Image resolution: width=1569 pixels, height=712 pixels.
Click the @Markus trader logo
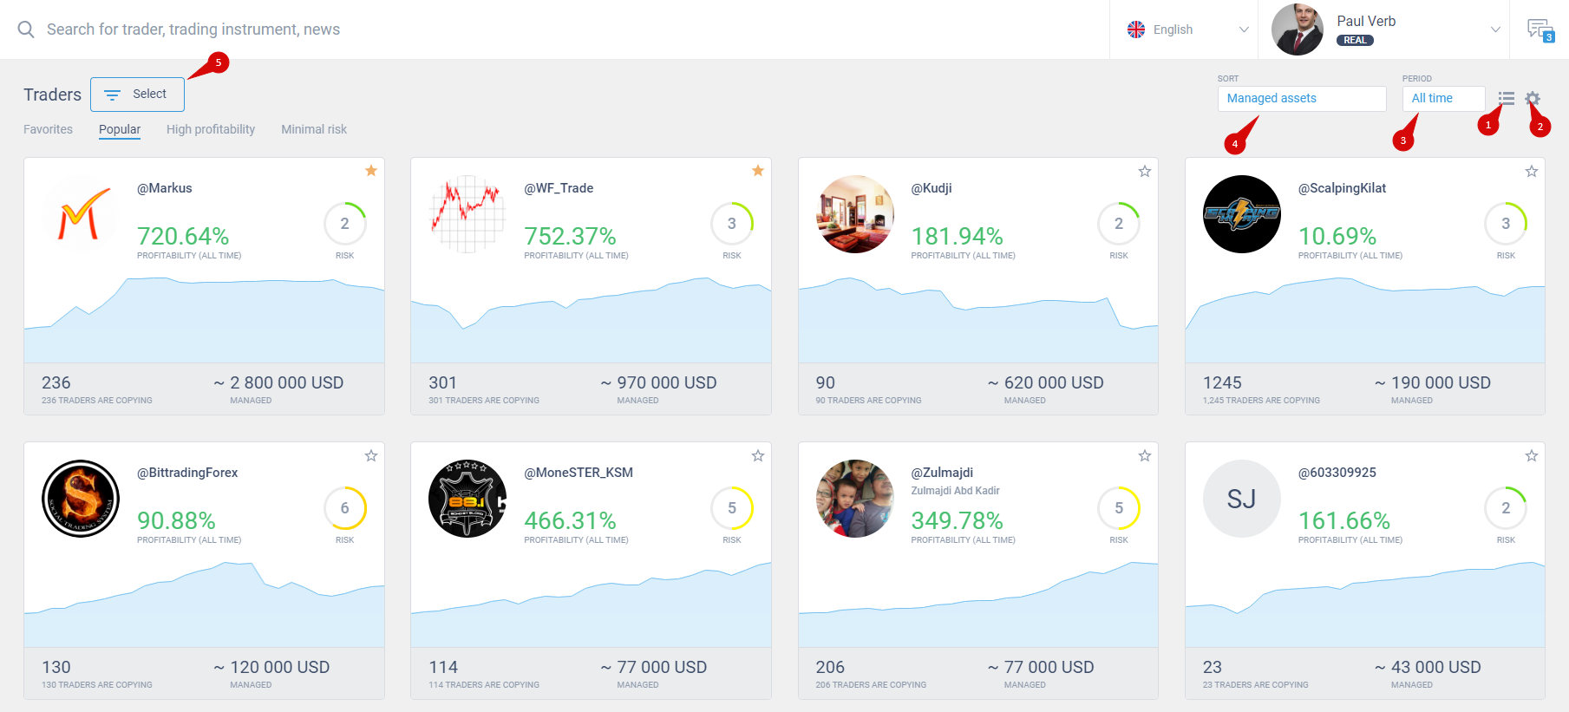(x=81, y=214)
